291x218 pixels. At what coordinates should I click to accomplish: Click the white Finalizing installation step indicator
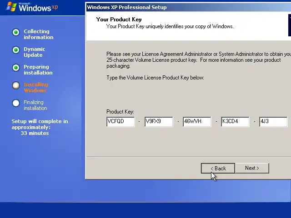tap(16, 103)
